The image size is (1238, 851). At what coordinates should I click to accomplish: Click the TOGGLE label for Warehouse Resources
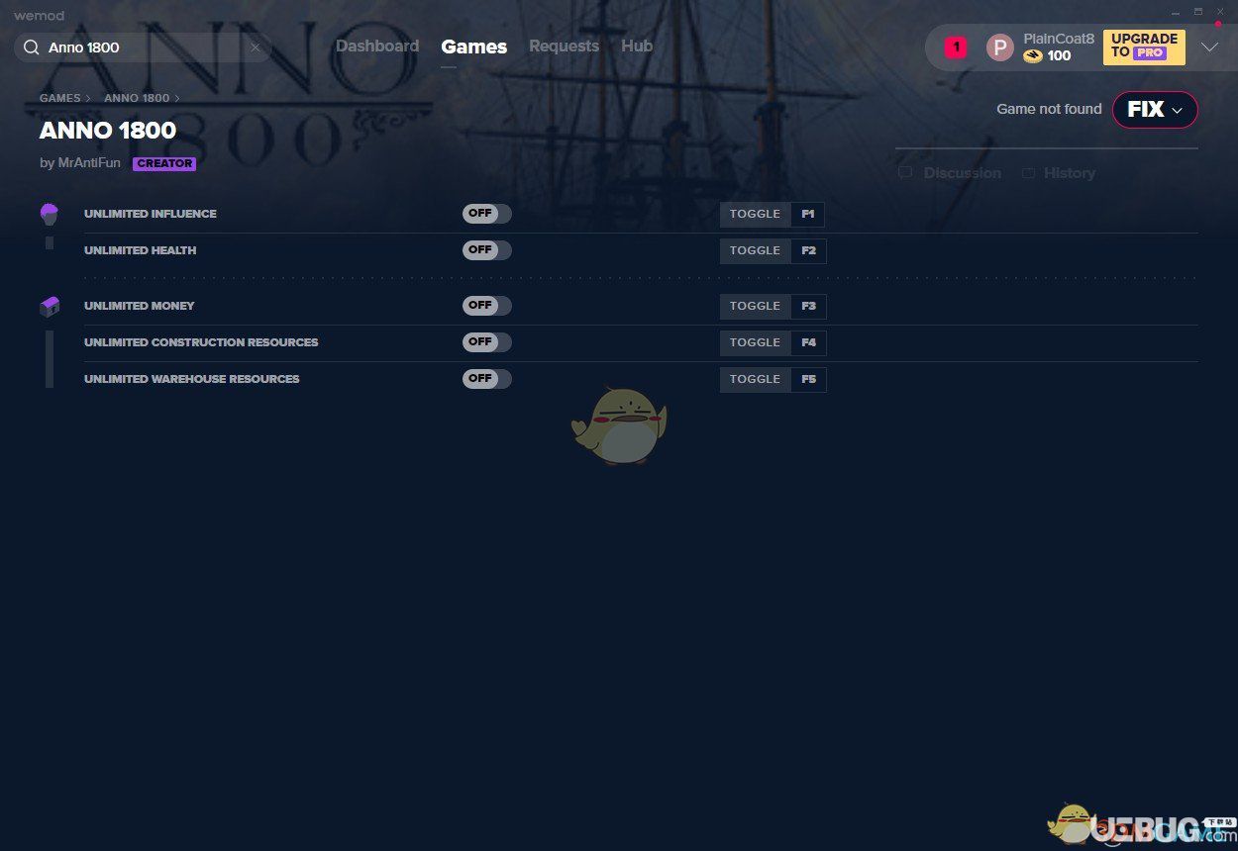click(x=756, y=380)
